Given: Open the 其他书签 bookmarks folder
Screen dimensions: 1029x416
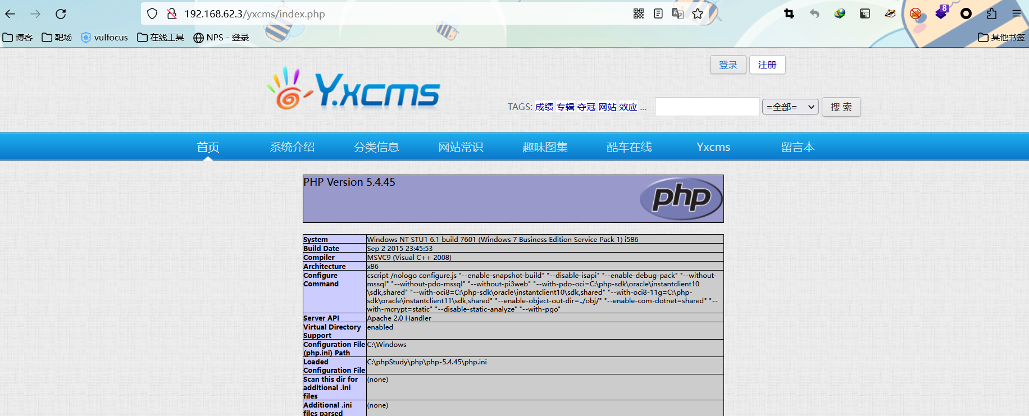Looking at the screenshot, I should pos(1001,38).
